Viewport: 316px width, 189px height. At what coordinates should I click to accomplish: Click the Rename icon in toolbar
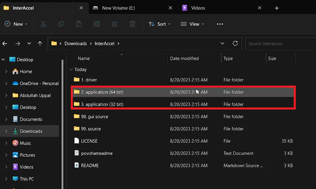97,24
